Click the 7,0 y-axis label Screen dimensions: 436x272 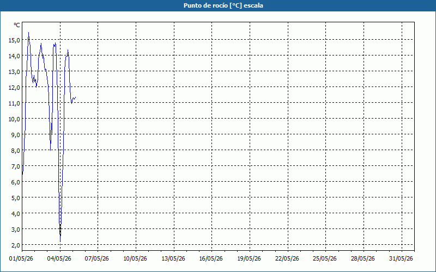[16, 166]
